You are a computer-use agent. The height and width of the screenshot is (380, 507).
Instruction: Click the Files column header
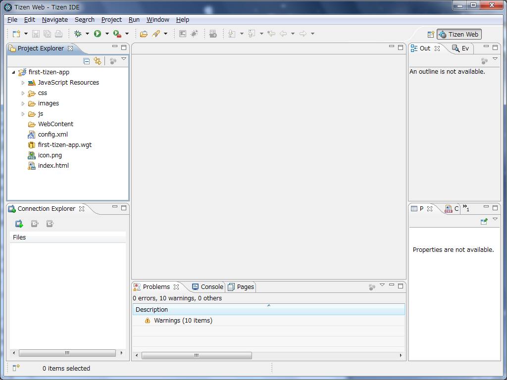[68, 237]
